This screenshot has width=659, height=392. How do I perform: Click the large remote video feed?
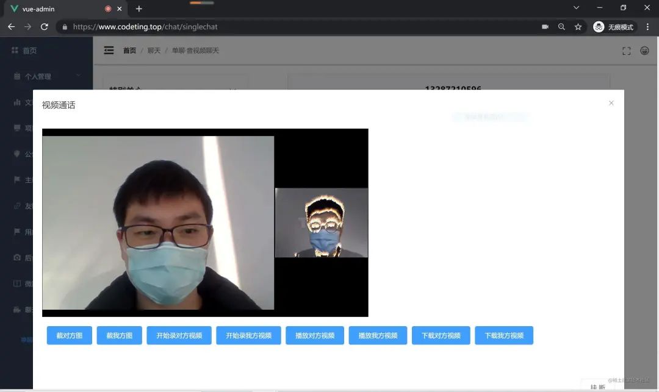(x=158, y=223)
